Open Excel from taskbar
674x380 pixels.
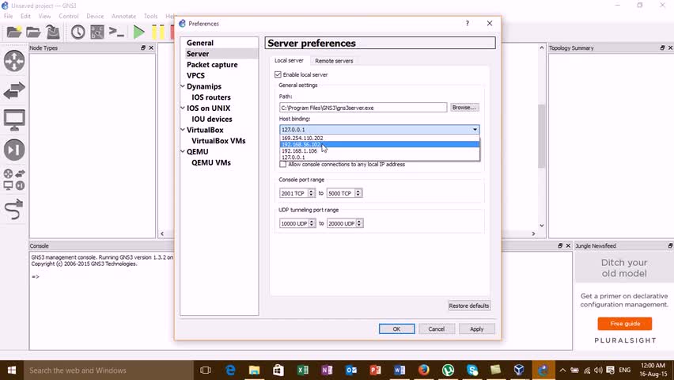tap(303, 370)
